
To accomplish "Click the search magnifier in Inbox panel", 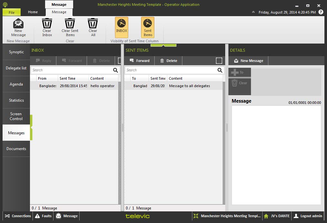I will [x=115, y=70].
